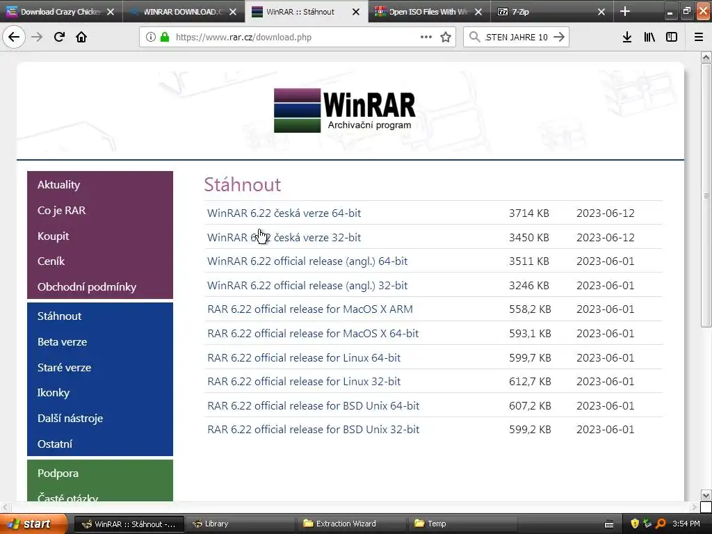Select Stáhnout in the blue sidebar

click(x=60, y=316)
